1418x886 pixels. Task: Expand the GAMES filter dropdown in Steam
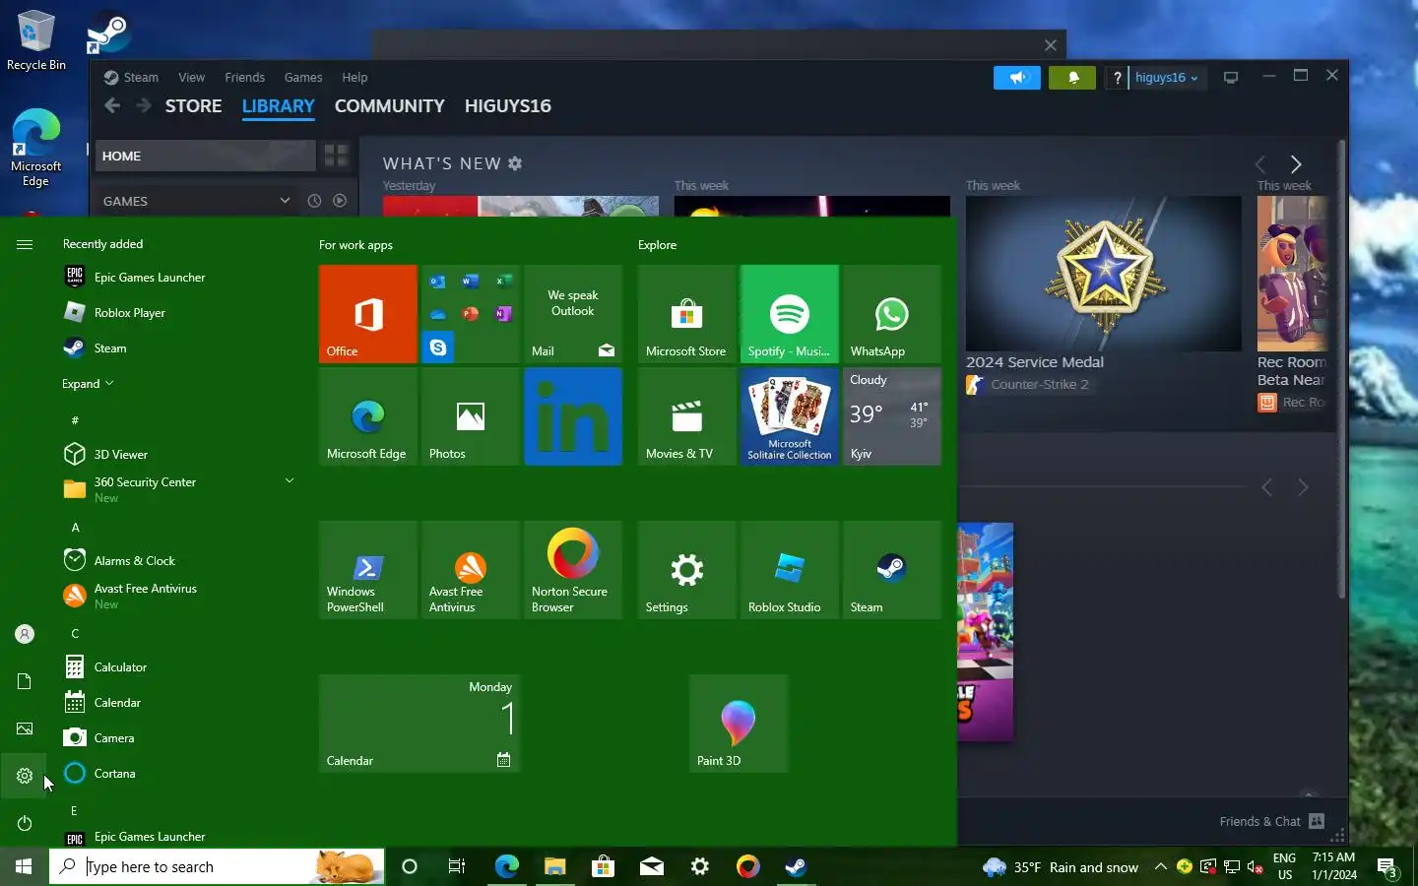(x=285, y=201)
